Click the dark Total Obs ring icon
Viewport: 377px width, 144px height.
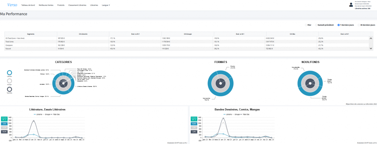click(9, 89)
